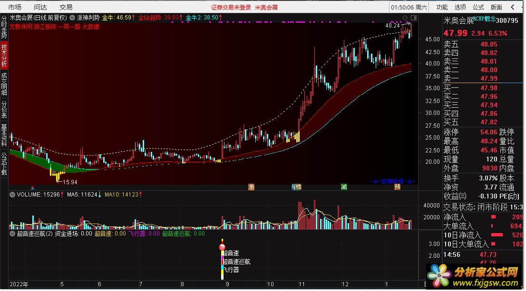Click the 大数据 concept label
The image size is (526, 291).
coord(90,27)
